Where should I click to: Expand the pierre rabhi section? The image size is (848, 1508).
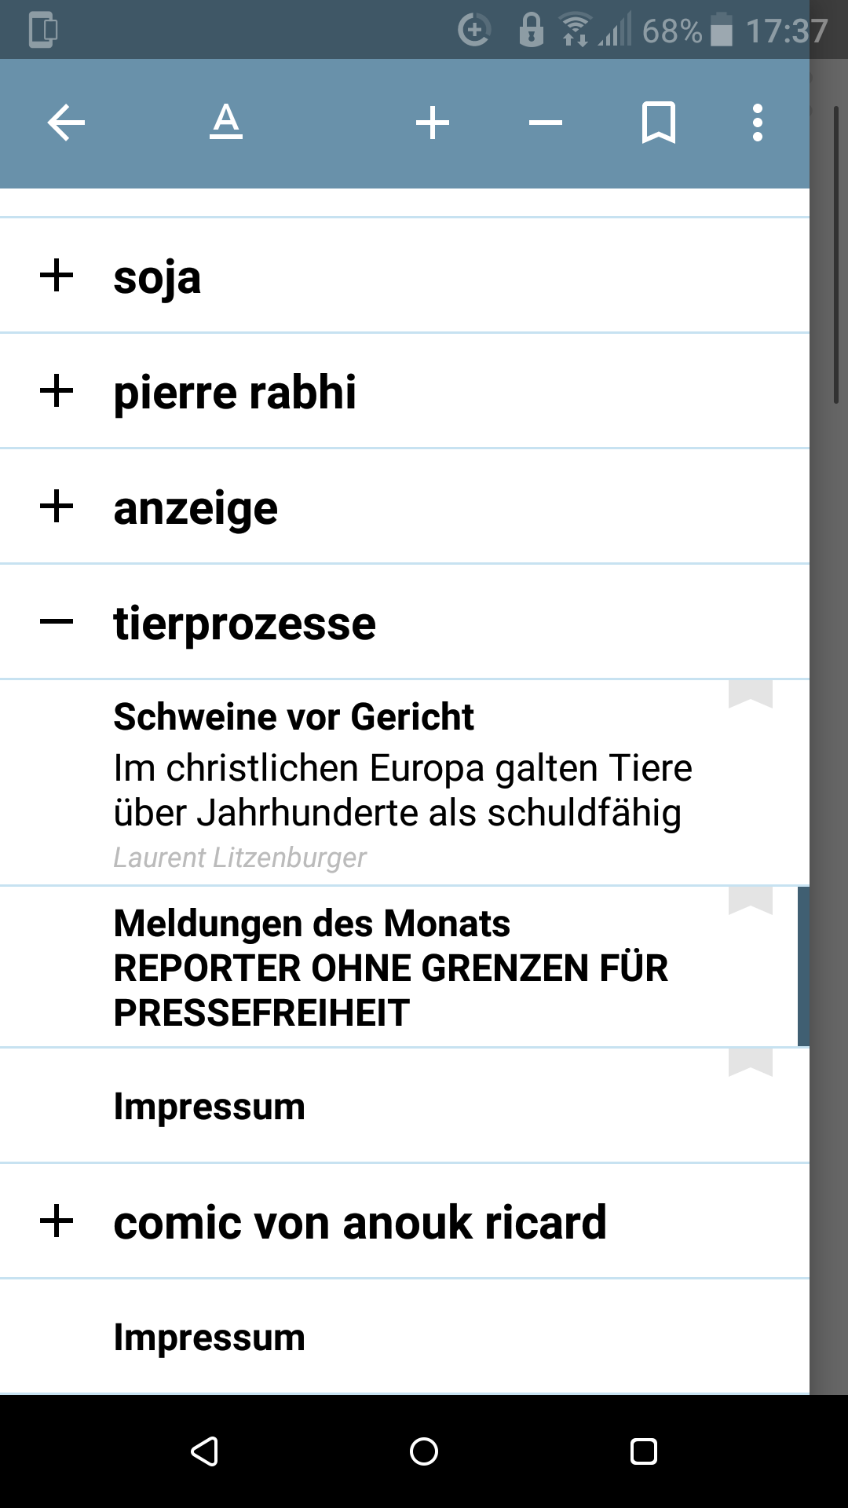tap(57, 391)
